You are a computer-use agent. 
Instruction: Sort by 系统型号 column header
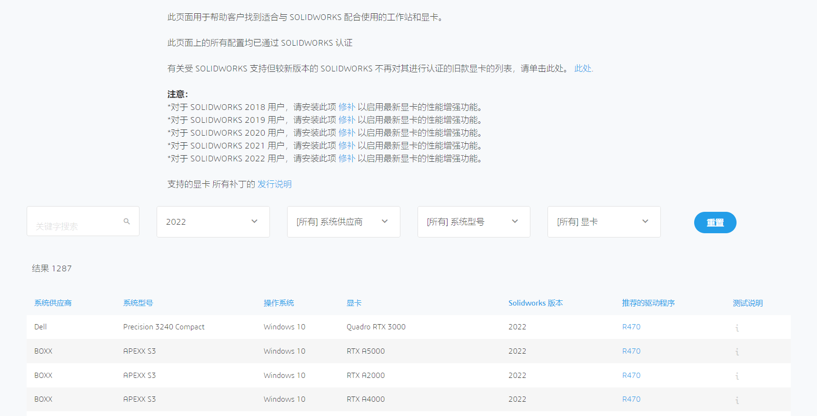(x=138, y=303)
